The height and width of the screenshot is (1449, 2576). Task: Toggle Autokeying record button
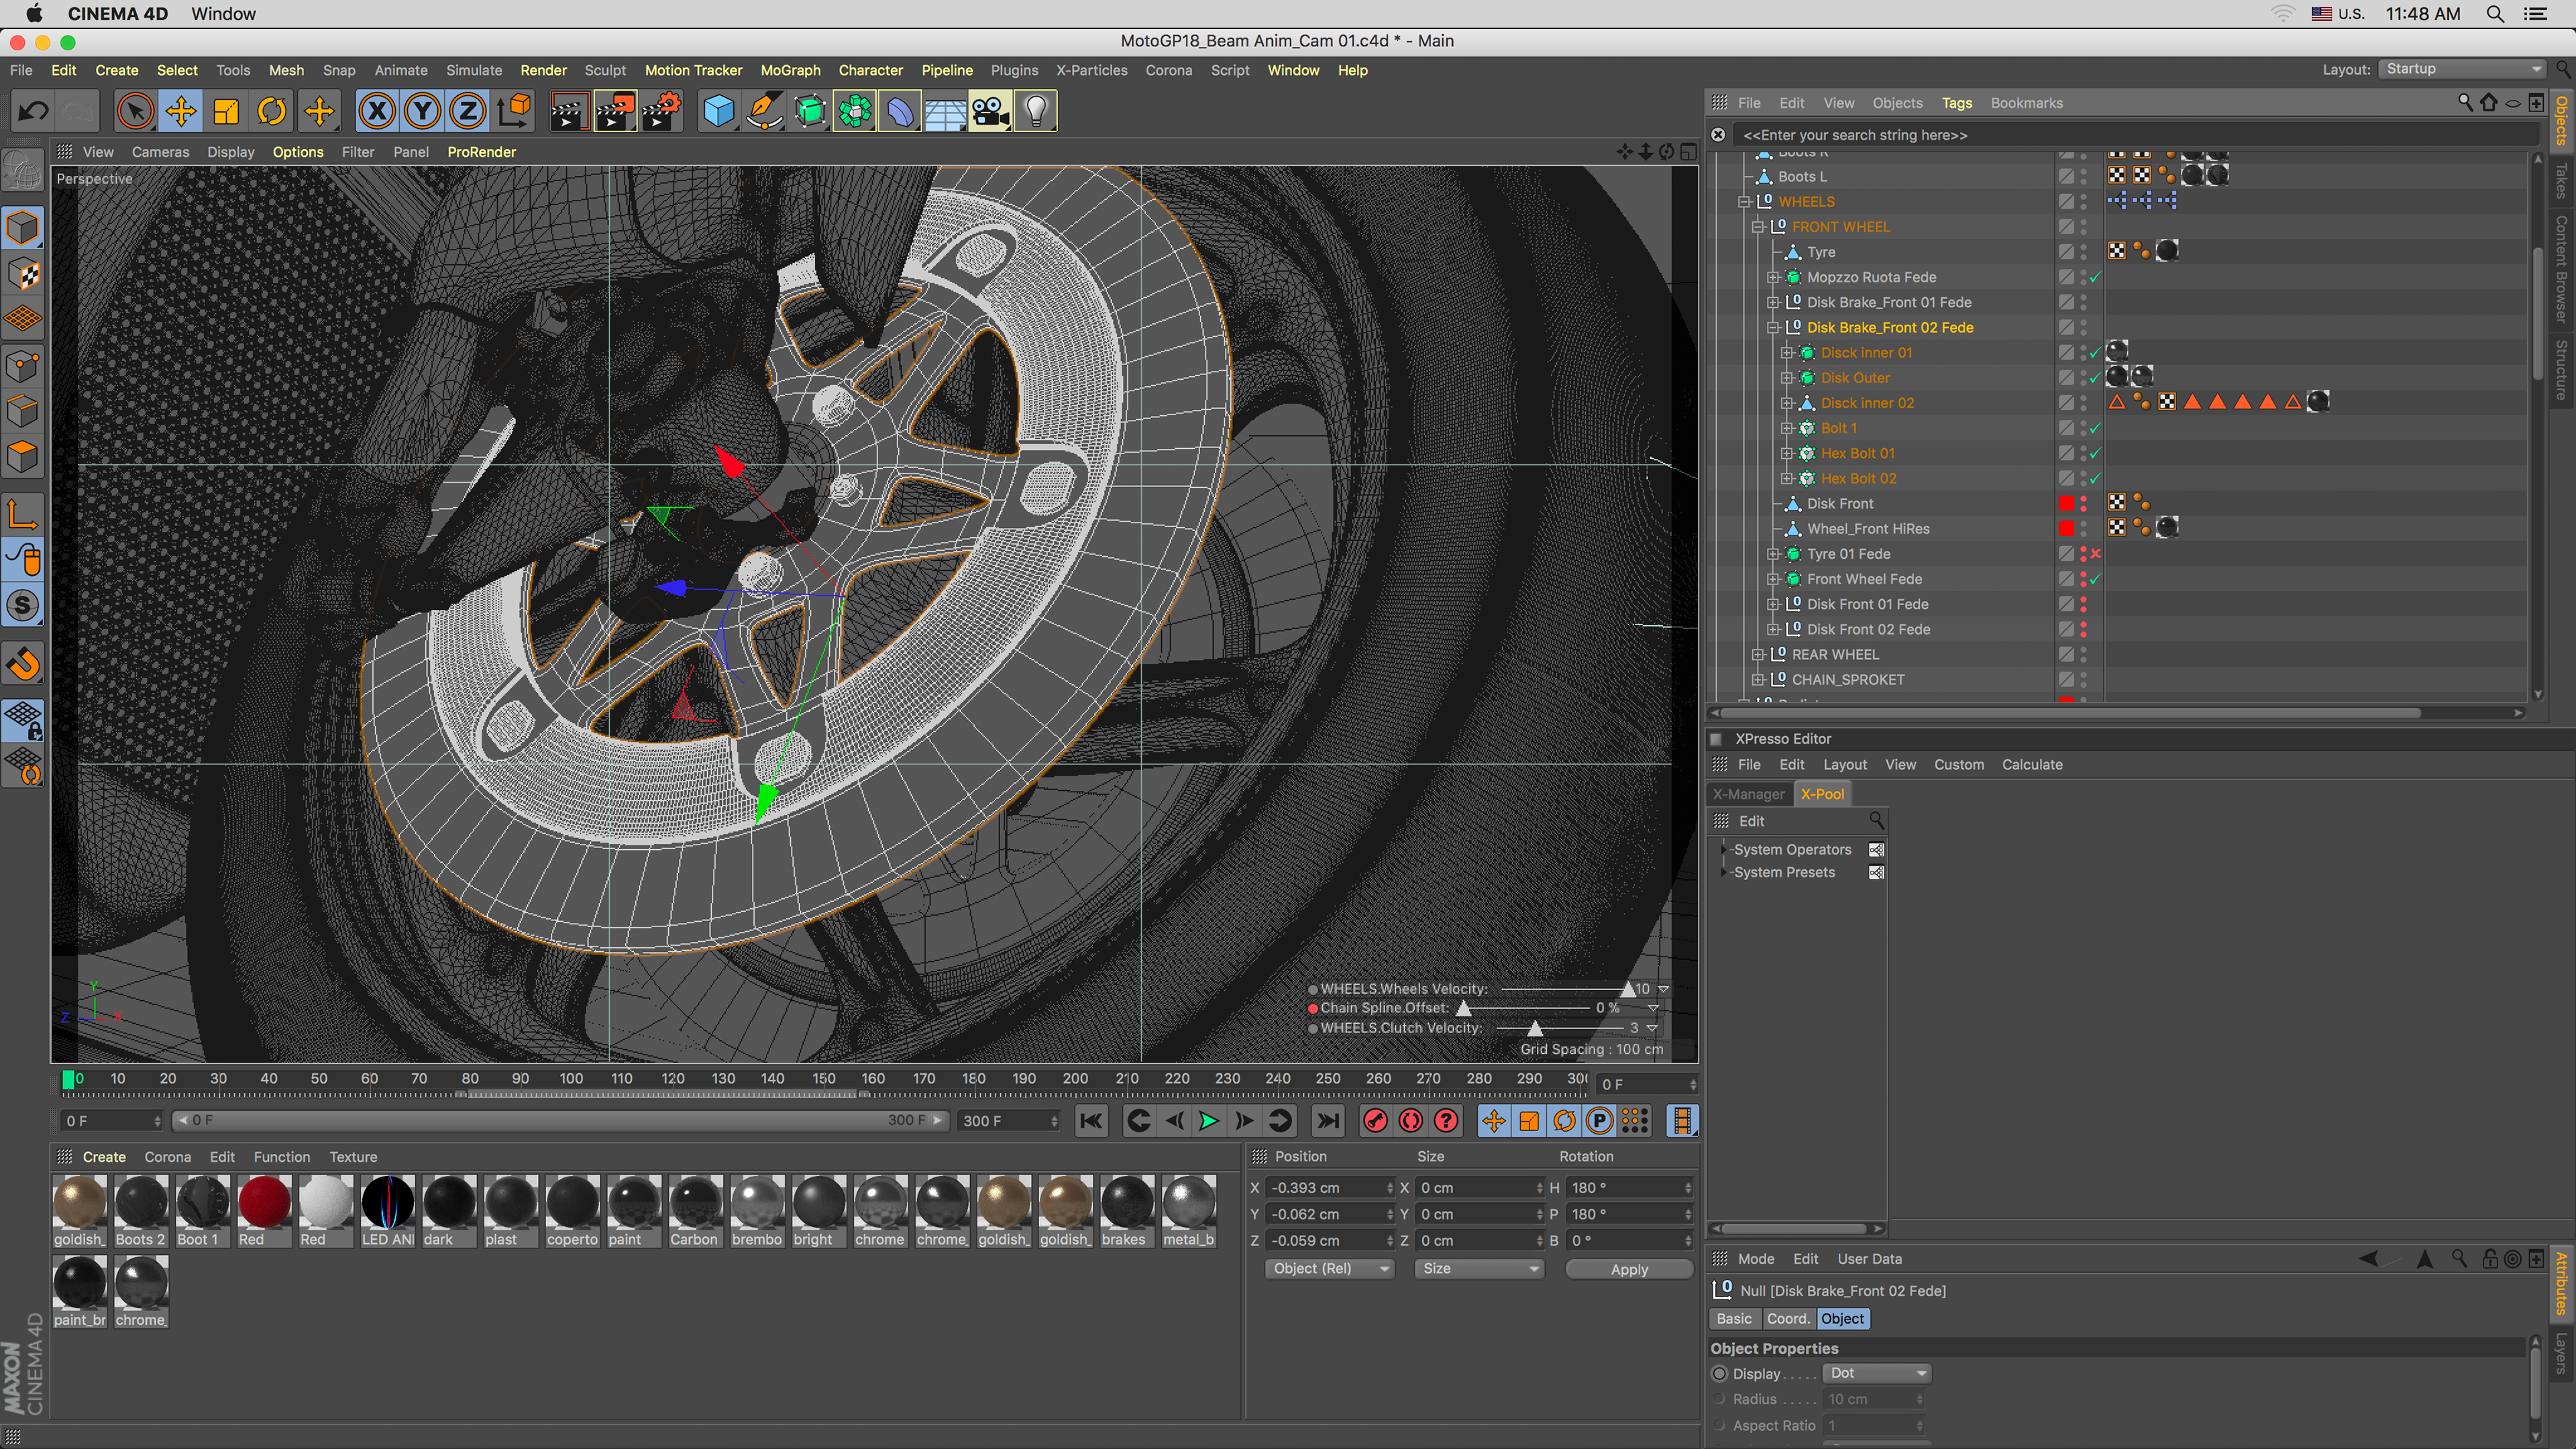point(1411,1121)
